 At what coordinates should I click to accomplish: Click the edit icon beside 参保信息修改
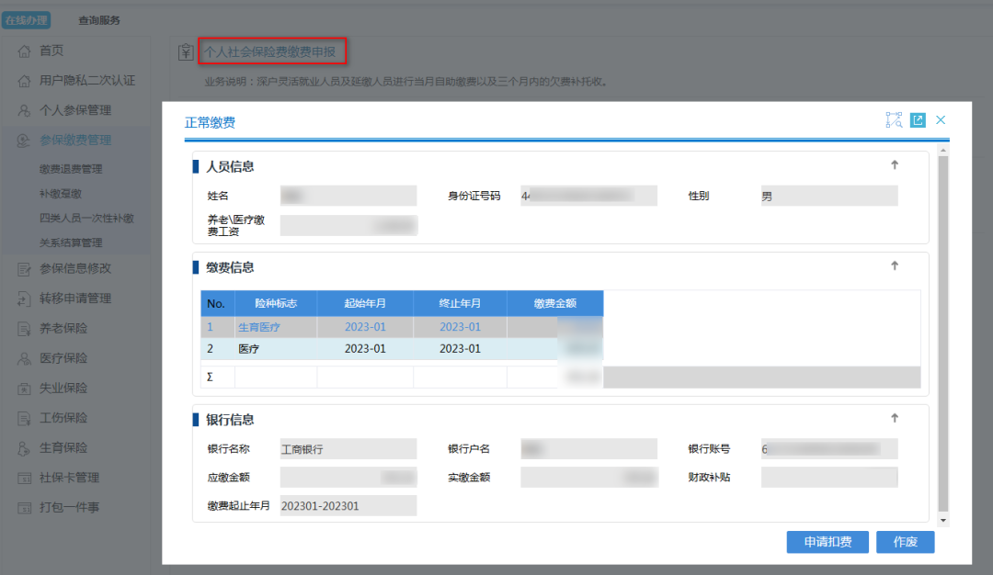[x=24, y=269]
